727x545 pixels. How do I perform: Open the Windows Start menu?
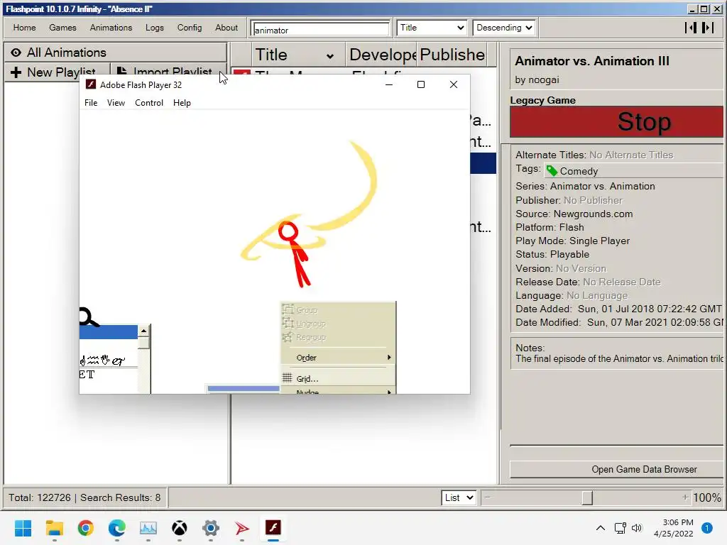[x=23, y=527]
